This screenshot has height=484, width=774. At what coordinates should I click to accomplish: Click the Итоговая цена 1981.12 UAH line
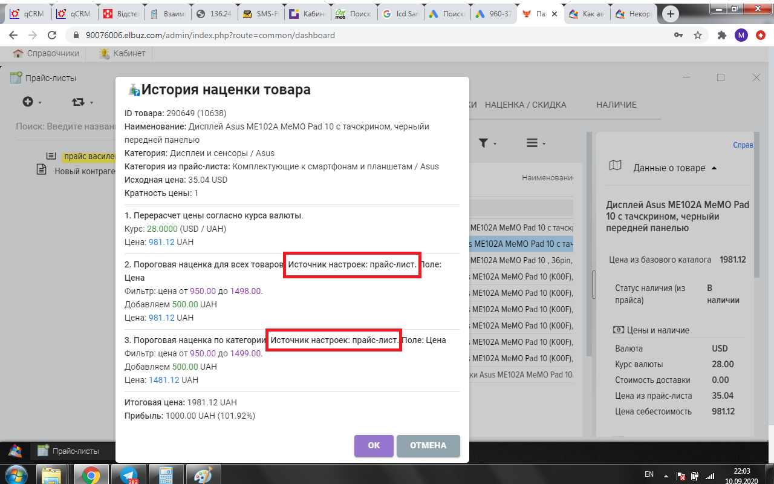point(181,402)
